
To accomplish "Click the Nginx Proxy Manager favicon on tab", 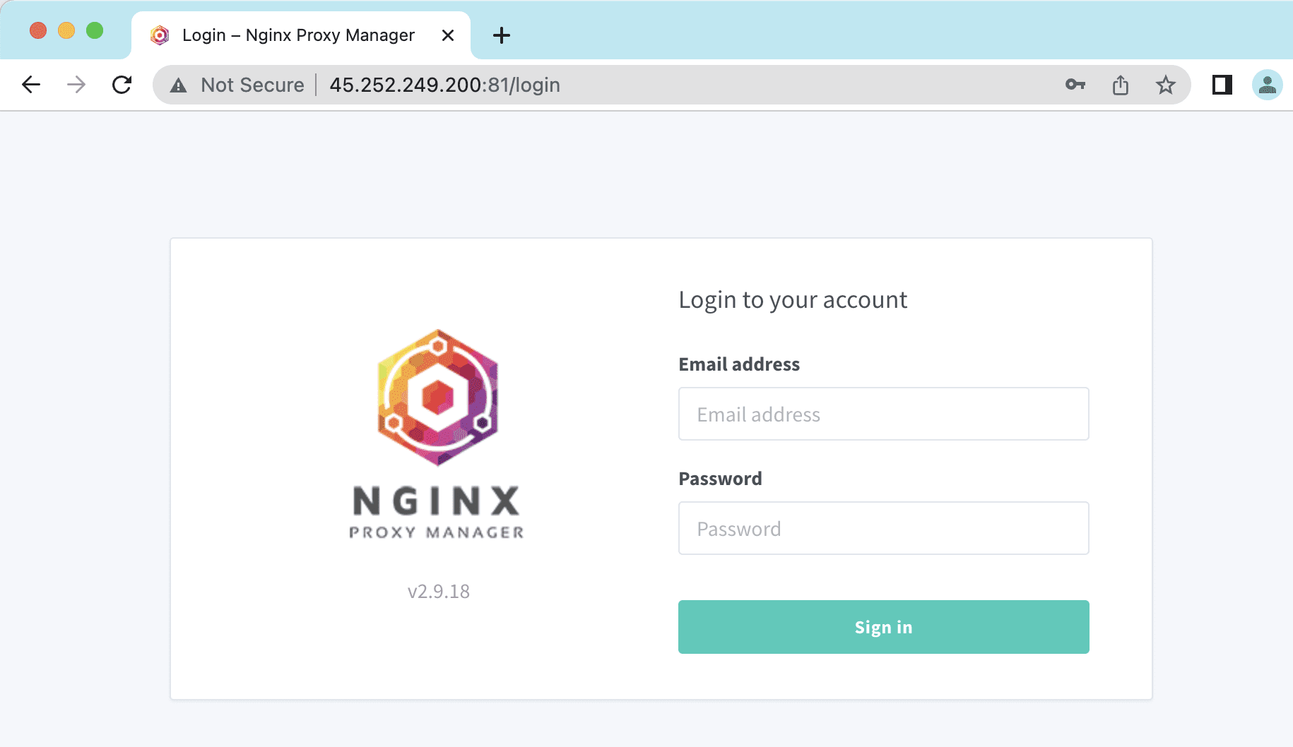I will click(x=159, y=35).
